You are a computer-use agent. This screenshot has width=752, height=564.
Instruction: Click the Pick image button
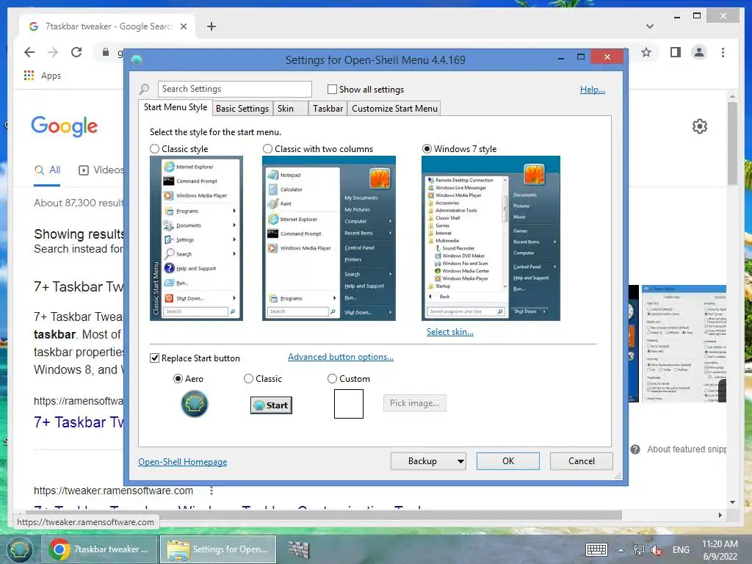[414, 403]
